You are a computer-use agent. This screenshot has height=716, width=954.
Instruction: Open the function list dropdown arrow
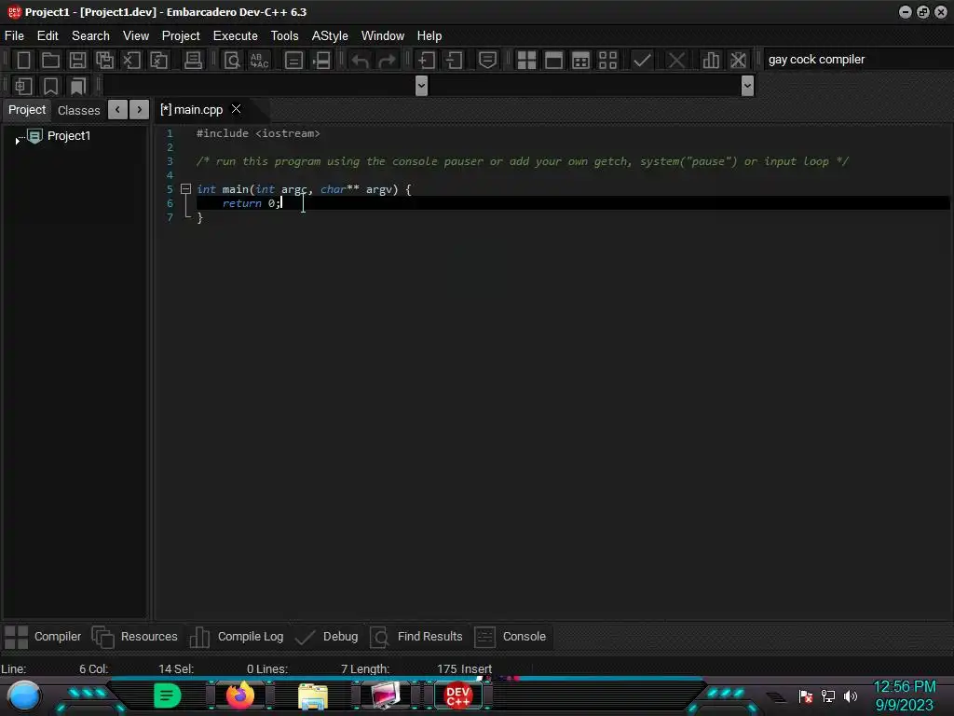[748, 86]
